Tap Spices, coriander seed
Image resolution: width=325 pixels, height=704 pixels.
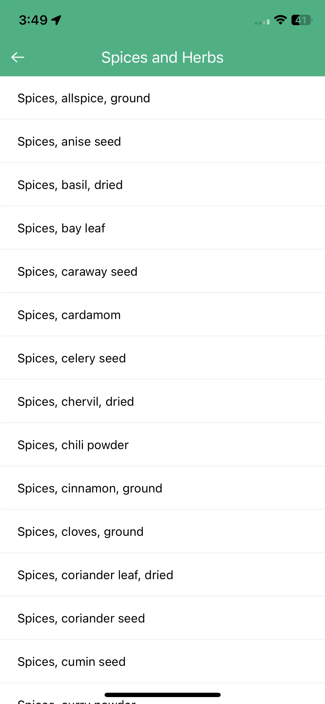tap(162, 618)
